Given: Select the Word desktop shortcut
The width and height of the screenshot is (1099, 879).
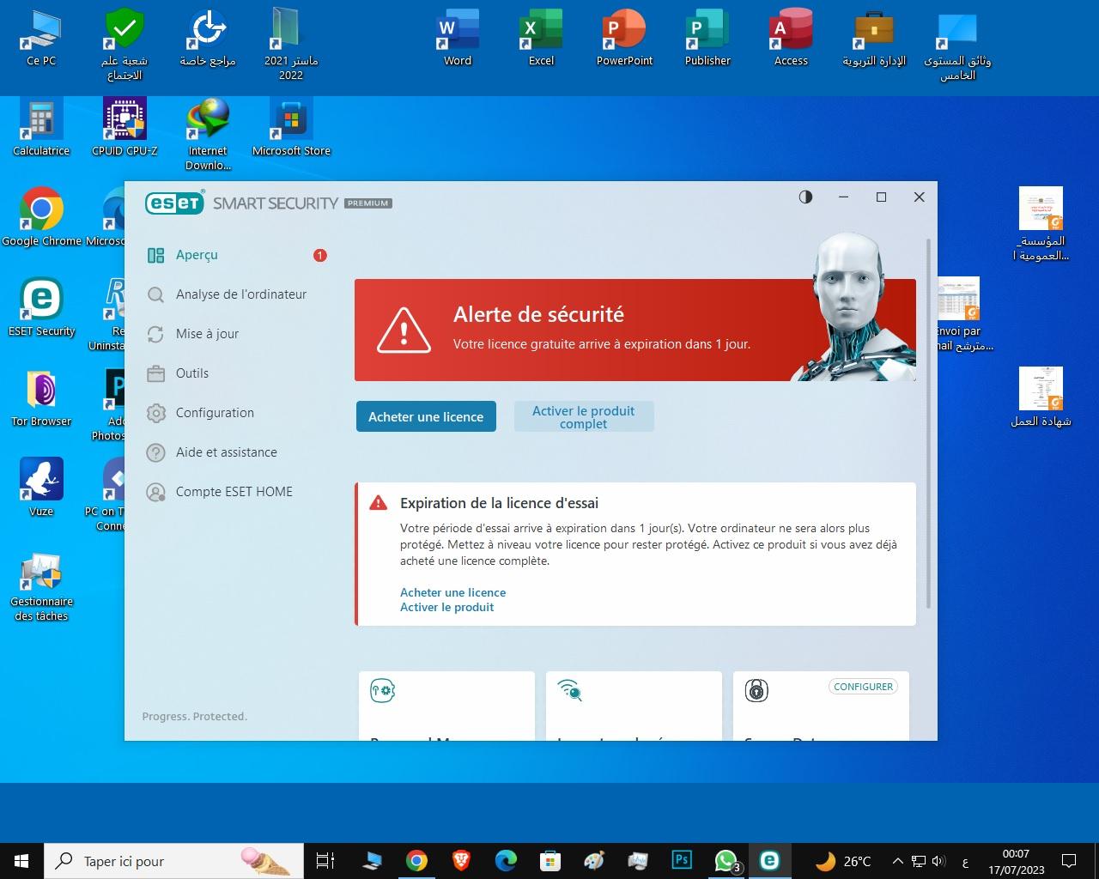Looking at the screenshot, I should point(457,39).
